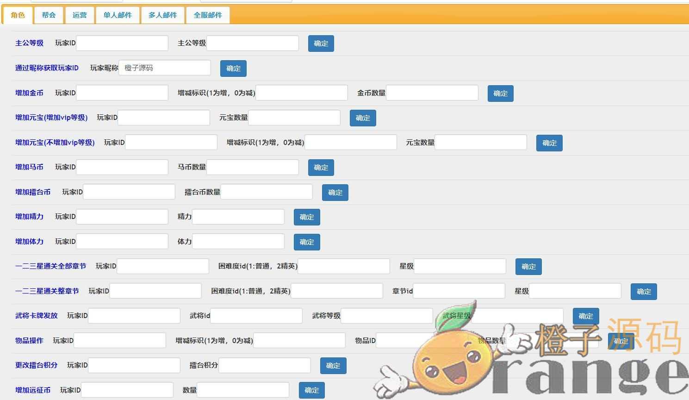Viewport: 689px width, 400px height.
Task: Select the 单人邮件 tab
Action: pyautogui.click(x=117, y=15)
